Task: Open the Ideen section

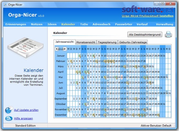Action: [52, 24]
